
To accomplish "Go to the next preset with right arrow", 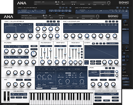I will [62, 18].
